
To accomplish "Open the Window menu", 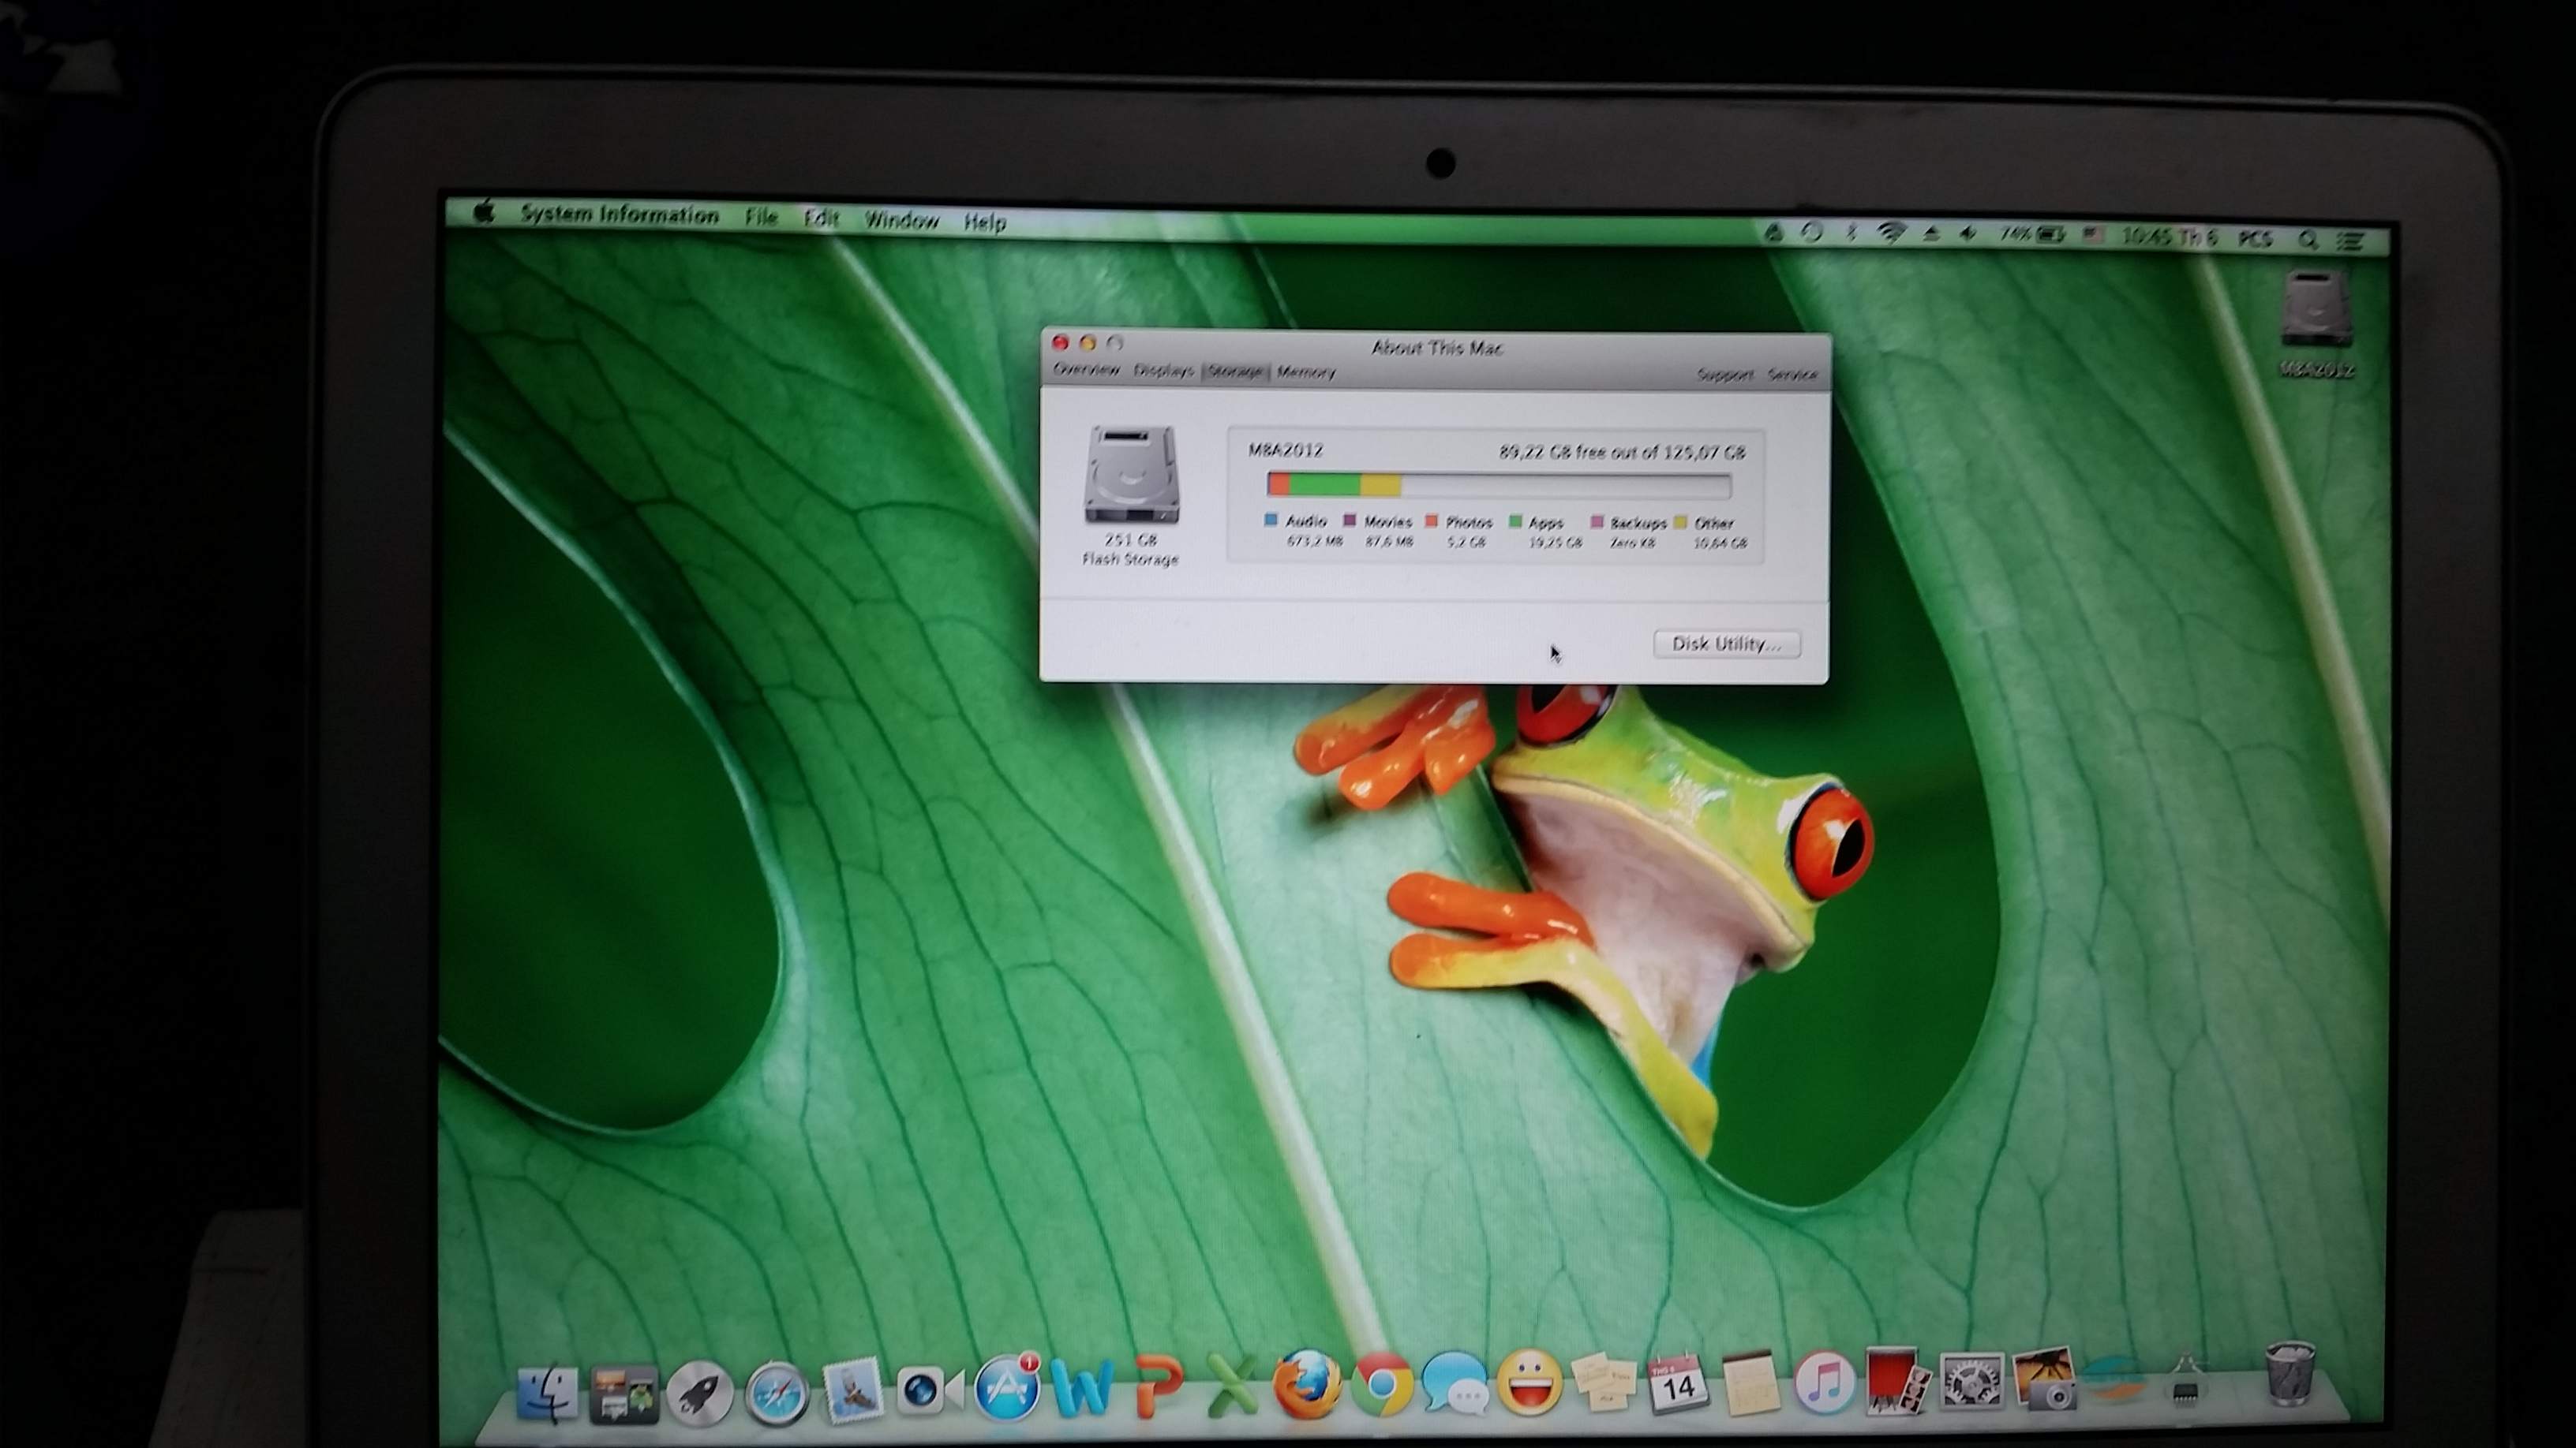I will pyautogui.click(x=901, y=220).
